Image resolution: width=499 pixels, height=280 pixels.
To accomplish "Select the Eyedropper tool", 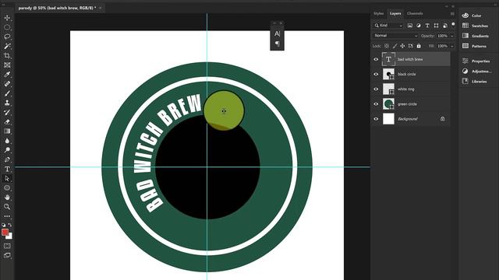I will [7, 75].
